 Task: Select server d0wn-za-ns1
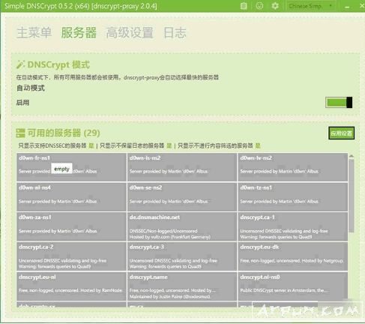click(x=71, y=226)
